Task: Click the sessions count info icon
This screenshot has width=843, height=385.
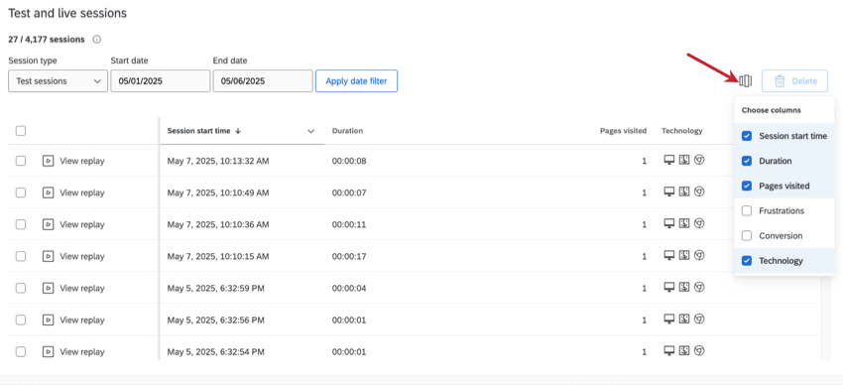Action: 97,40
